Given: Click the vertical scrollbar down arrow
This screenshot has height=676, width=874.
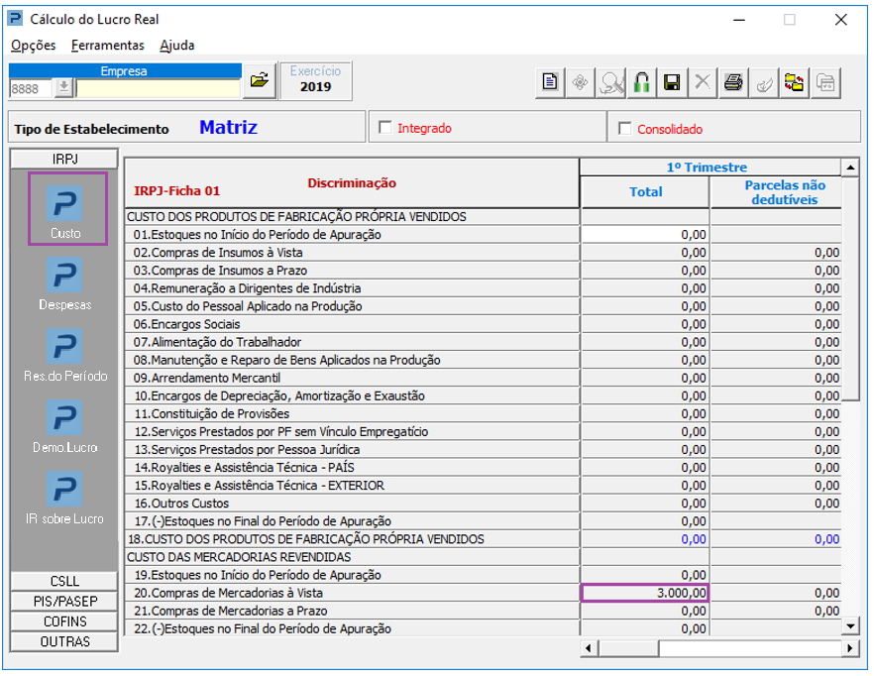Looking at the screenshot, I should 850,625.
